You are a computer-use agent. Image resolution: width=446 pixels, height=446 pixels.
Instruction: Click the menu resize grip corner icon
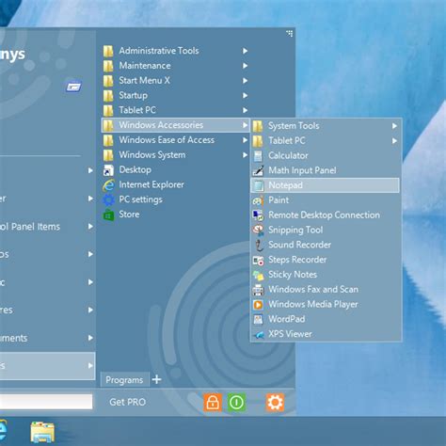(x=290, y=33)
